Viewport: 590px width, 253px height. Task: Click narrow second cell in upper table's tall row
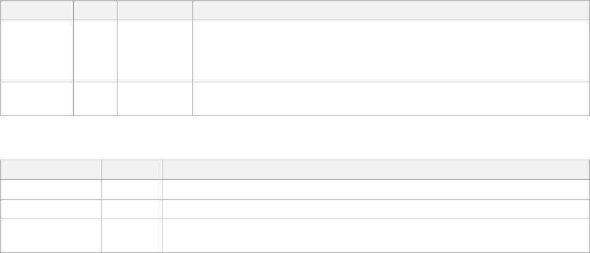(x=95, y=51)
